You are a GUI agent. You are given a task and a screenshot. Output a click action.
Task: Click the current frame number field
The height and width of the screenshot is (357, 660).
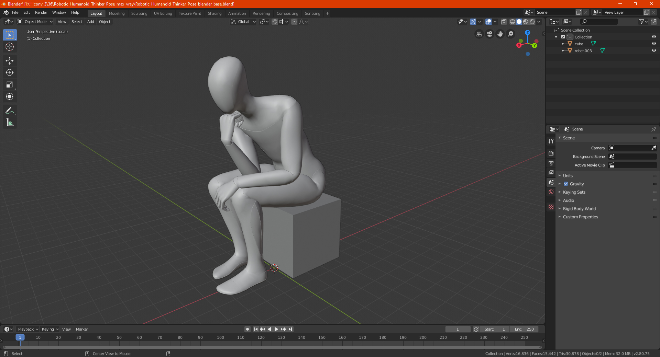(x=458, y=329)
